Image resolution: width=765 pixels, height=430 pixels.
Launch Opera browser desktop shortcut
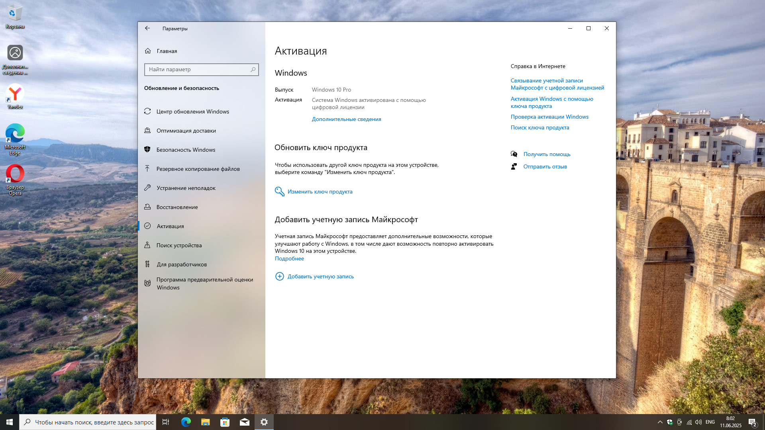[x=15, y=174]
